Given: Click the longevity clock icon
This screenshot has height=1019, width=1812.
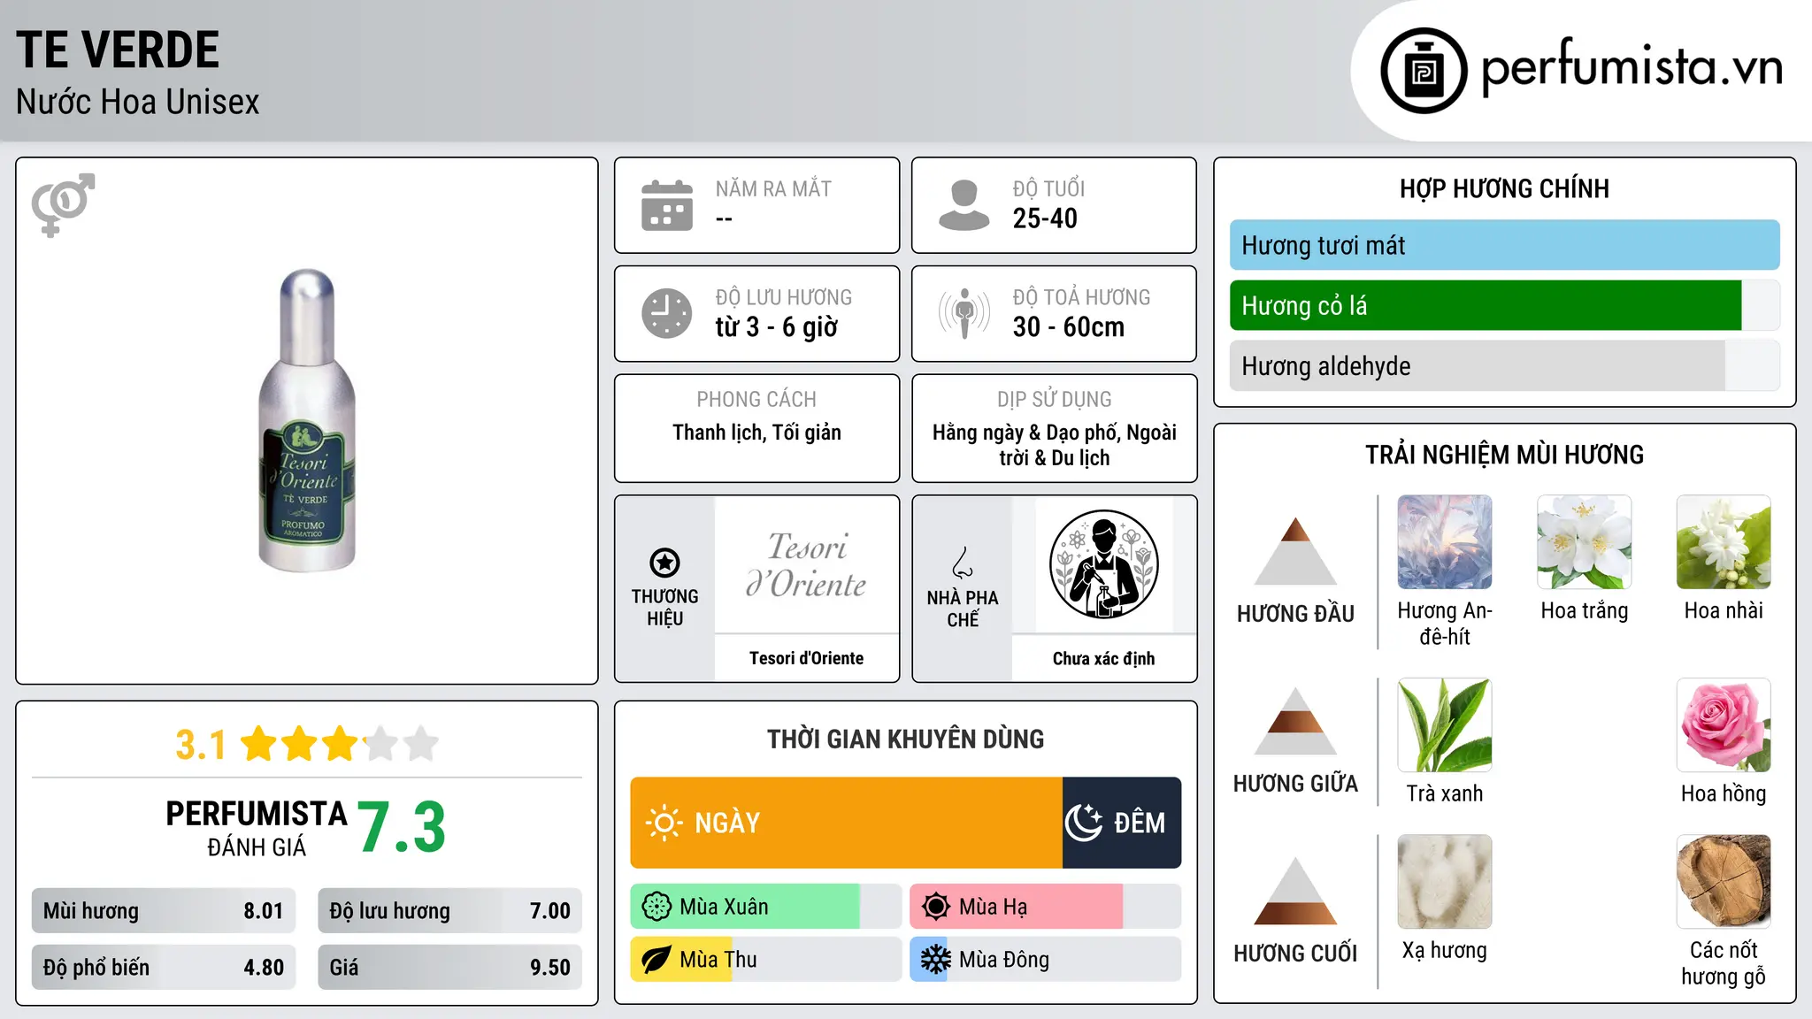Looking at the screenshot, I should tap(667, 313).
